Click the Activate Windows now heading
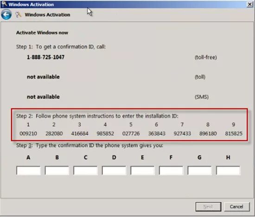The height and width of the screenshot is (217, 255). pos(42,33)
